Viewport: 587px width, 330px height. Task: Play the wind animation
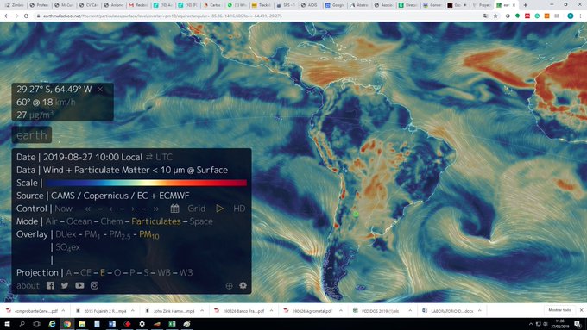tap(219, 209)
